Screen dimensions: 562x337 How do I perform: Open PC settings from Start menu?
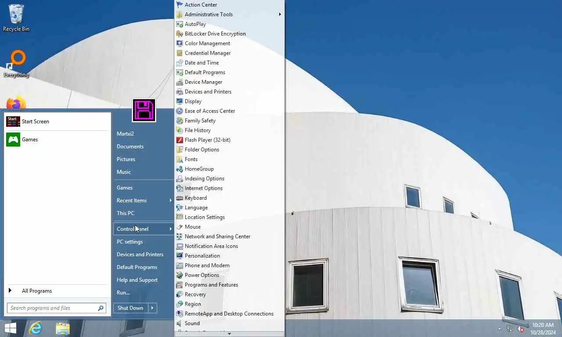point(130,242)
